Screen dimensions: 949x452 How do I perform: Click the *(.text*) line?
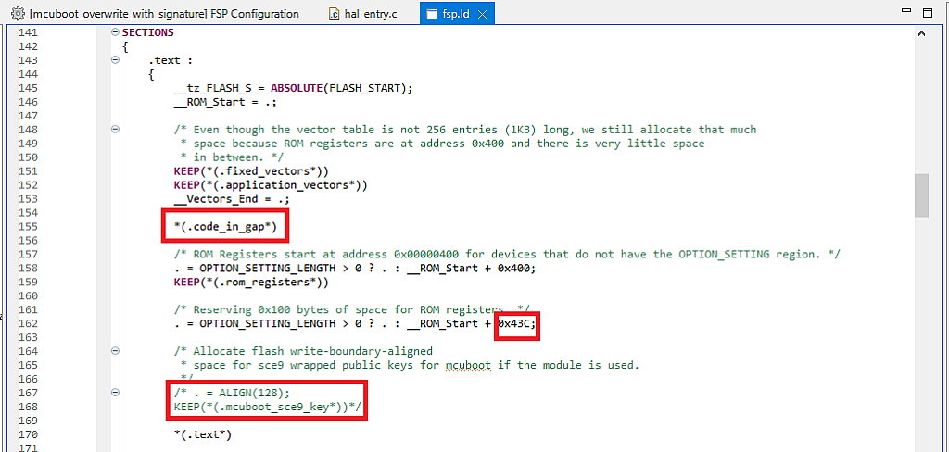(x=202, y=433)
